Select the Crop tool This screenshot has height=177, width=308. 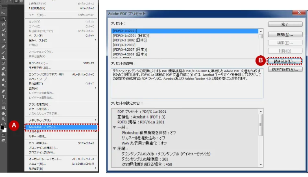tap(3, 35)
